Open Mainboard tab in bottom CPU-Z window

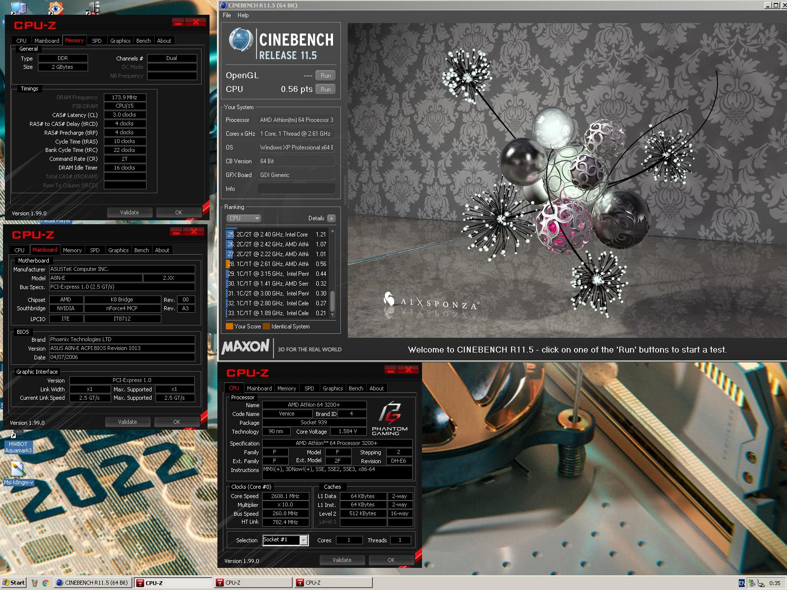tap(259, 388)
